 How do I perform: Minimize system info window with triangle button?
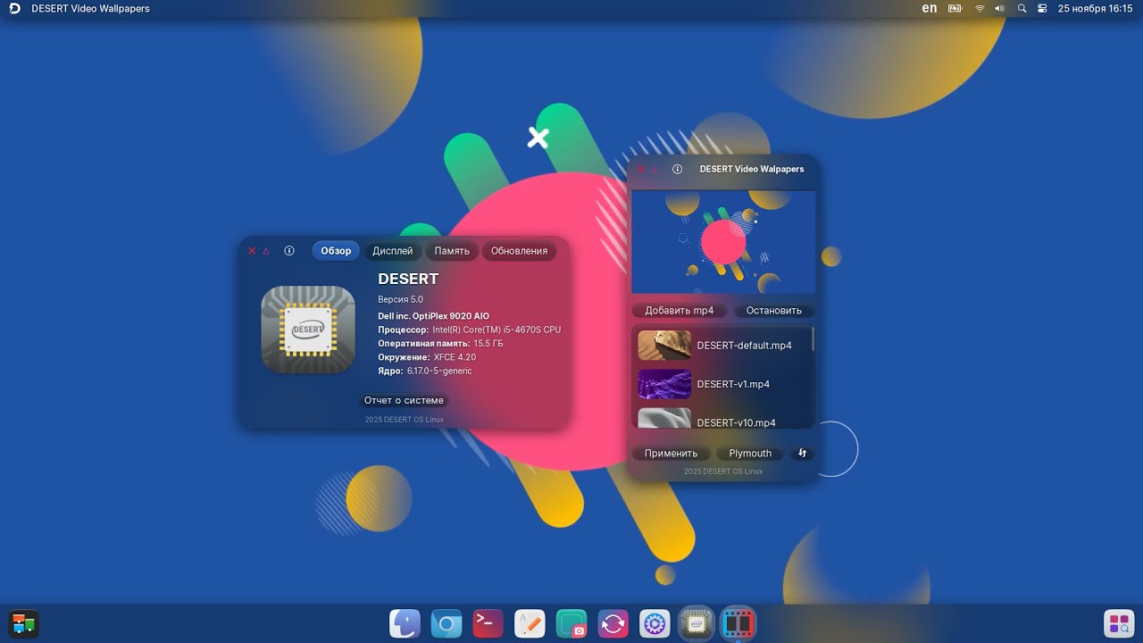(x=266, y=251)
